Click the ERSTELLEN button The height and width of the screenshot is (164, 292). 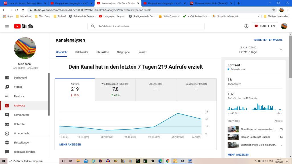[264, 26]
